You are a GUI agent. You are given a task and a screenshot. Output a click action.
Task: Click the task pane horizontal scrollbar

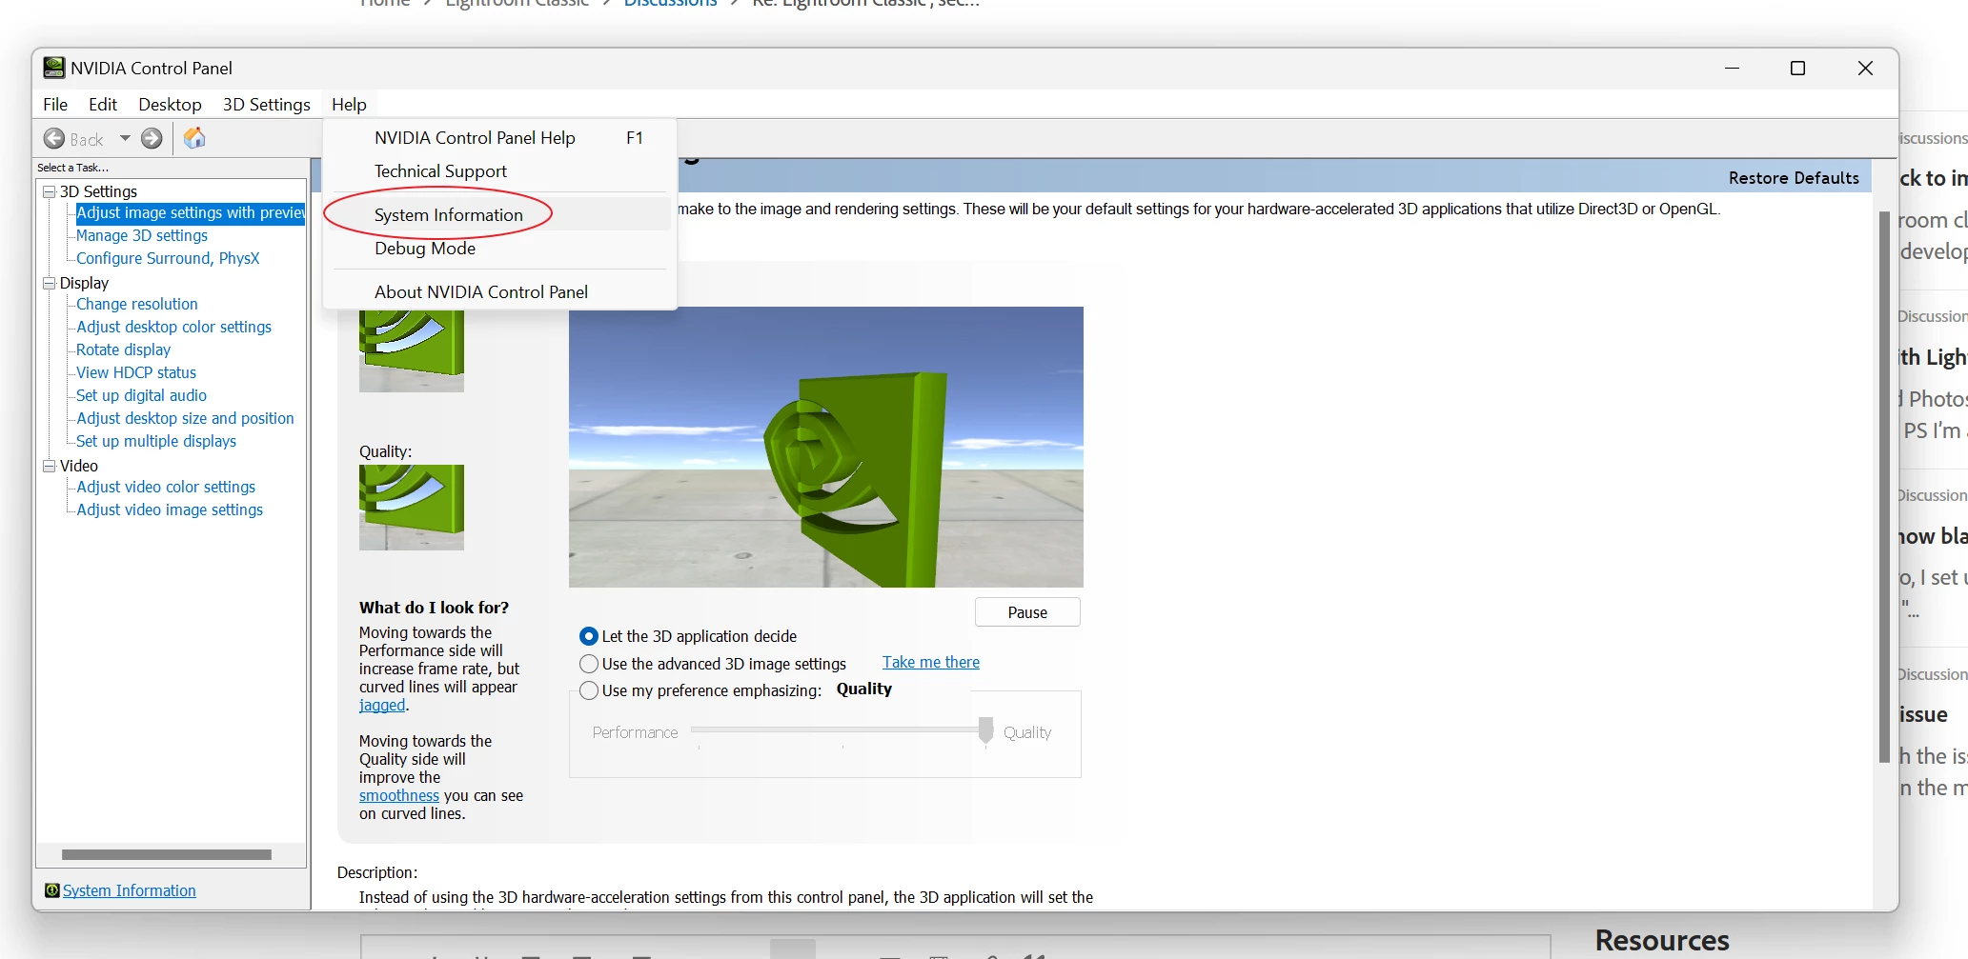click(167, 854)
